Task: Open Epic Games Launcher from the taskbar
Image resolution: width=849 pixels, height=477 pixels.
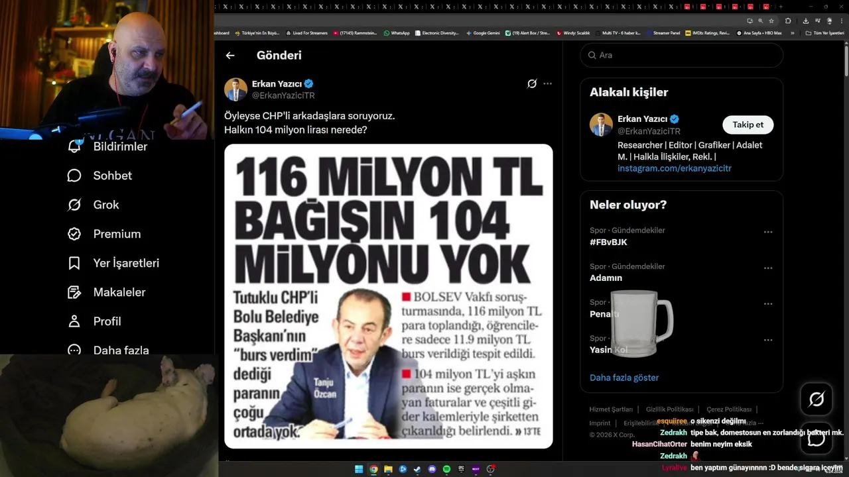Action: [461, 469]
